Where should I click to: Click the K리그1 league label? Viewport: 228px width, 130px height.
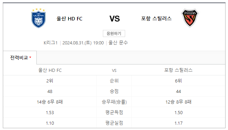pyautogui.click(x=51, y=43)
